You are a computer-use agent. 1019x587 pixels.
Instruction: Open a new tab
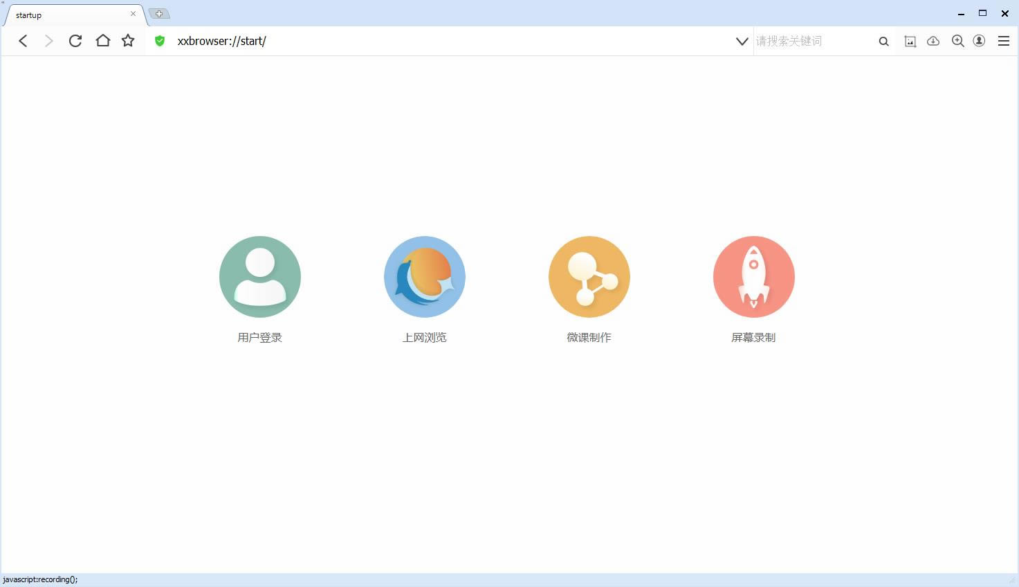pos(159,14)
